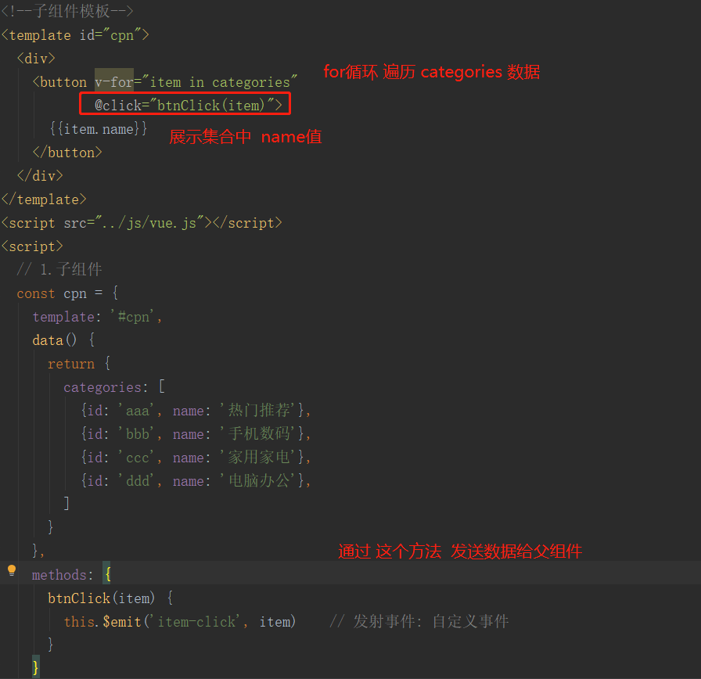Click the 'categories: [' line
The image size is (701, 679).
click(114, 387)
